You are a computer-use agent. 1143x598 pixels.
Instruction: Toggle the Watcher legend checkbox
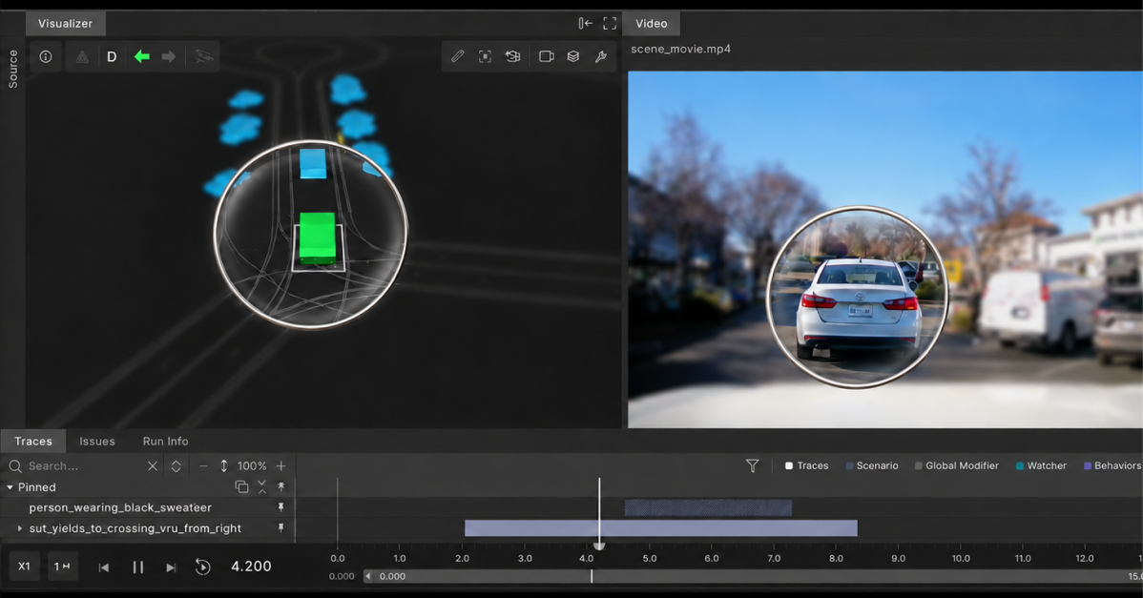click(1020, 465)
